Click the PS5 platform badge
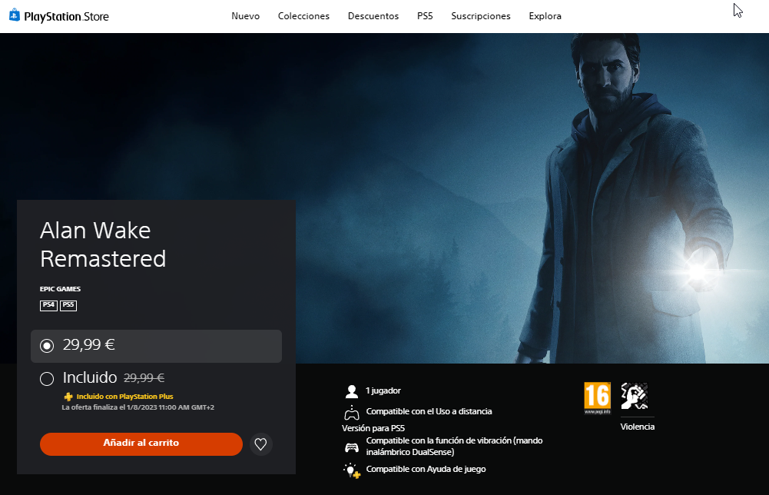Image resolution: width=769 pixels, height=495 pixels. coord(68,305)
